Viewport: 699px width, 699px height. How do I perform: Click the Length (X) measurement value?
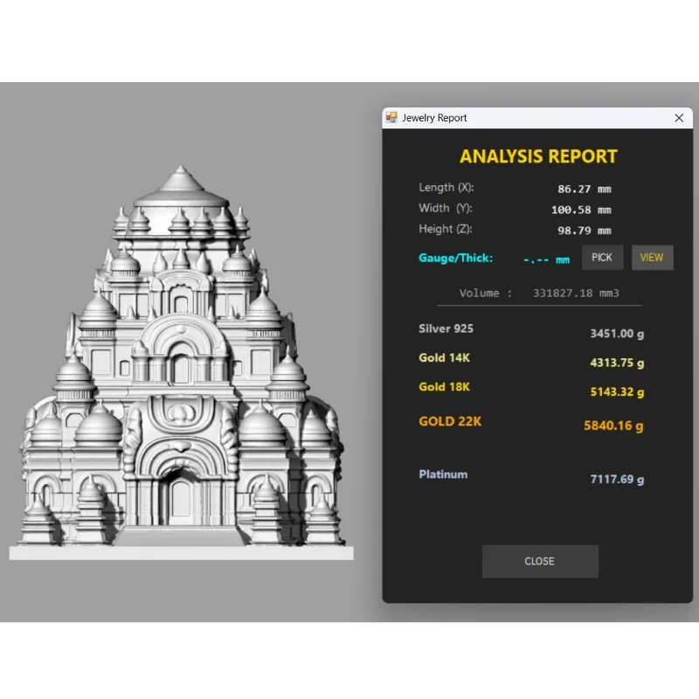click(584, 189)
